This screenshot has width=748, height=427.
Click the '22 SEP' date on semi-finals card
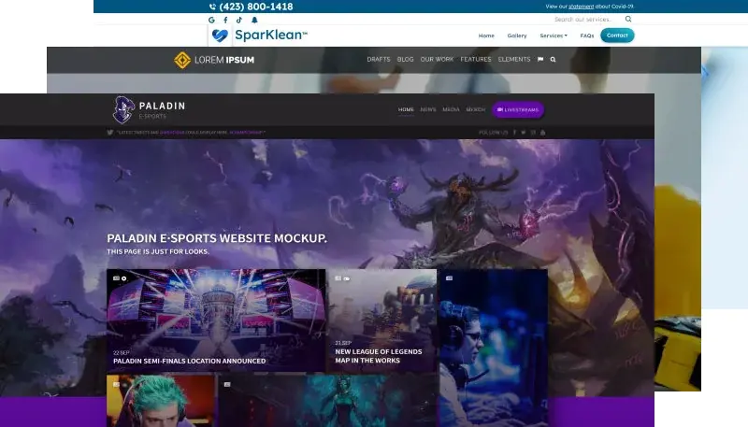tap(122, 352)
